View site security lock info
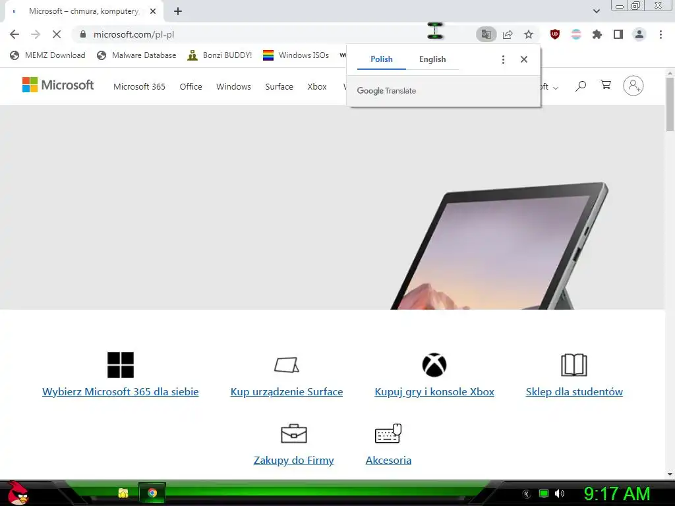 (83, 34)
